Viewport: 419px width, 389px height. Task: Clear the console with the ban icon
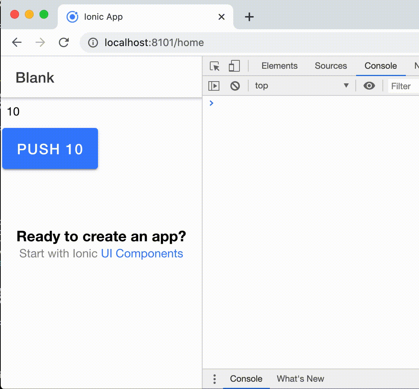pyautogui.click(x=235, y=86)
